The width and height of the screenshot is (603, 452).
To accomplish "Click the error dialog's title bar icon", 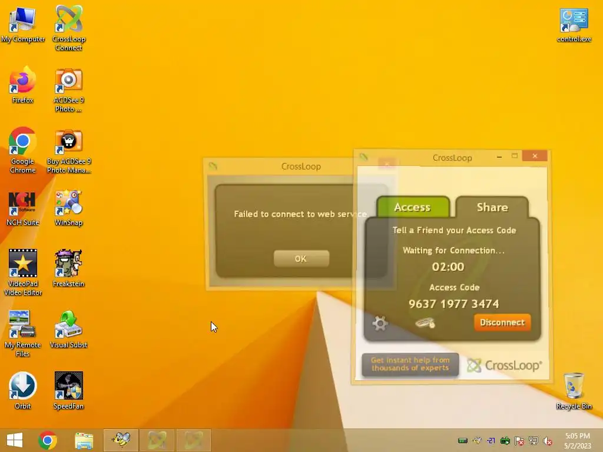I will point(213,166).
